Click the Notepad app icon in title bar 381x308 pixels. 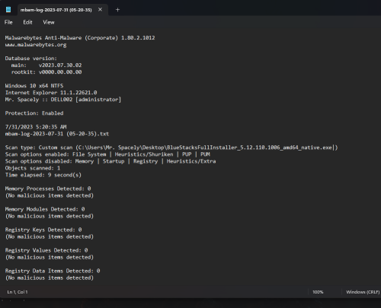click(8, 10)
